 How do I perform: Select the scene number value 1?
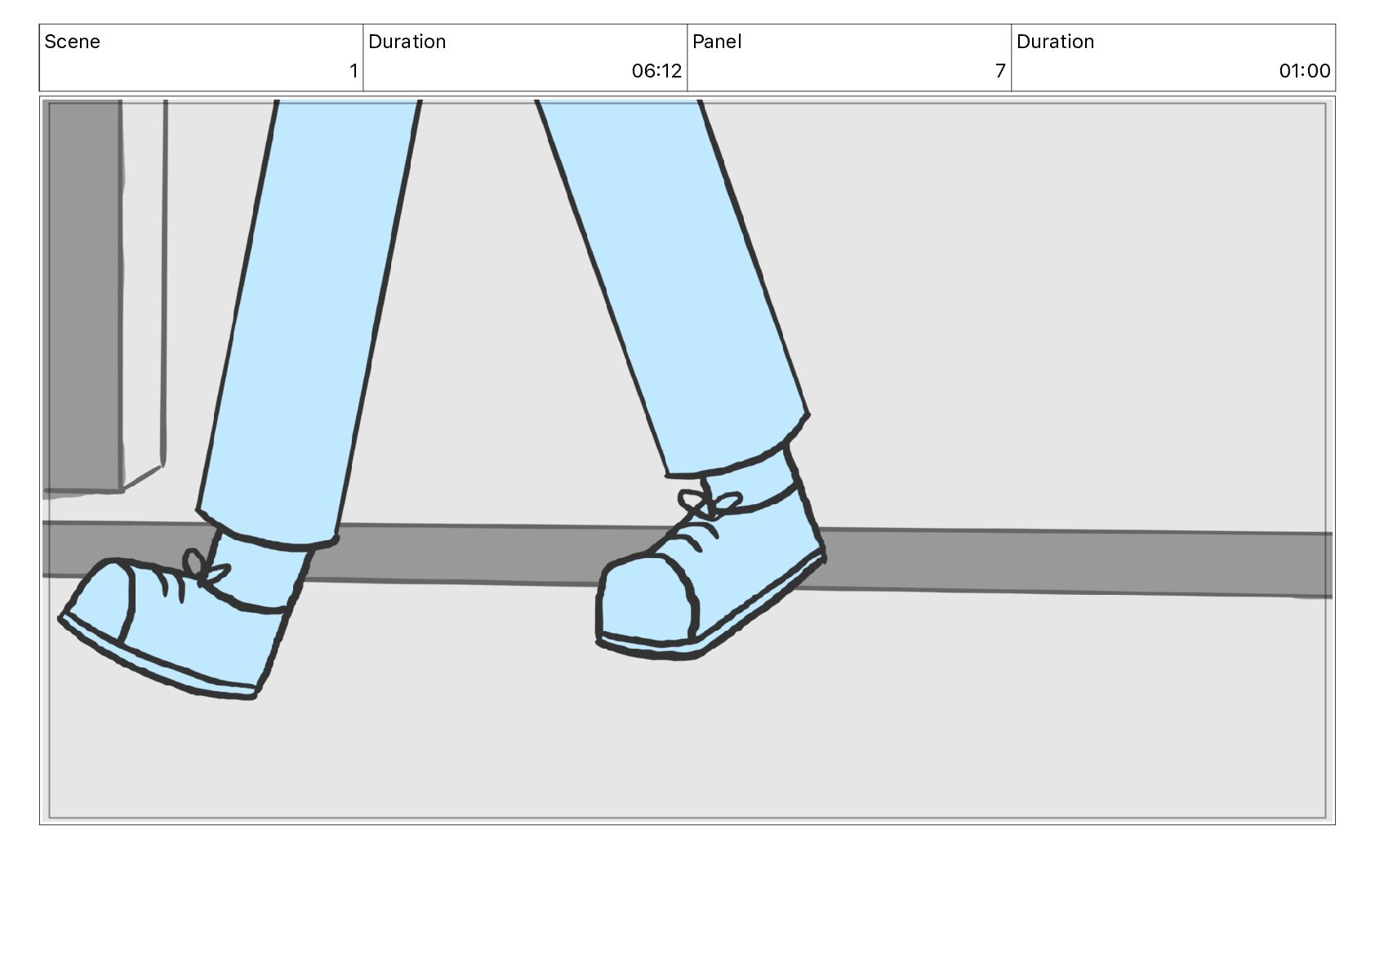click(x=354, y=71)
